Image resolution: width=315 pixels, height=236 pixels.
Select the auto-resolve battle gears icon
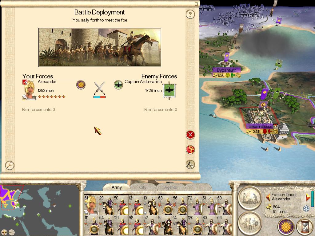[190, 150]
